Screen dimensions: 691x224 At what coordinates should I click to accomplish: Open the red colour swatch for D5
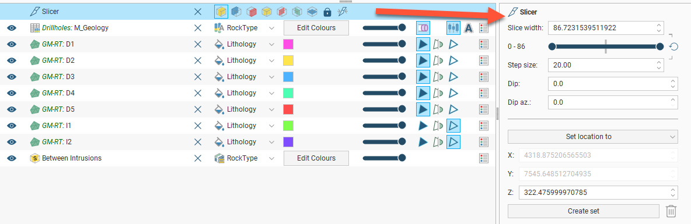tap(288, 109)
